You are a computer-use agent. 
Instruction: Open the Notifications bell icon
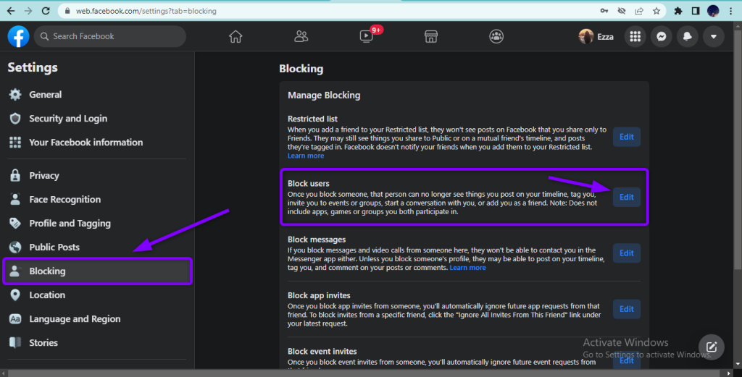(x=687, y=36)
